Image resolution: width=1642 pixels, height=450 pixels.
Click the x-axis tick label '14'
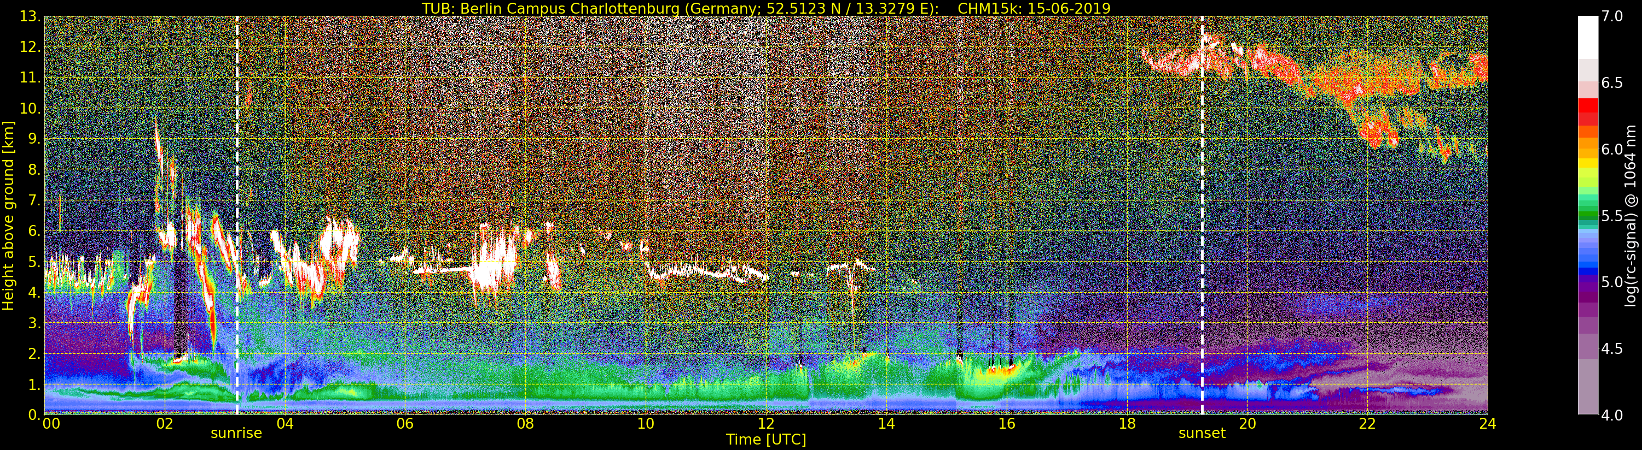pos(886,423)
